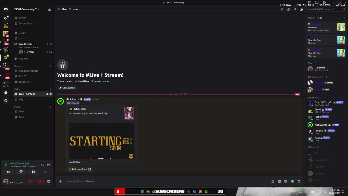This screenshot has height=196, width=348.
Task: Open the GIF picker
Action: tap(279, 181)
